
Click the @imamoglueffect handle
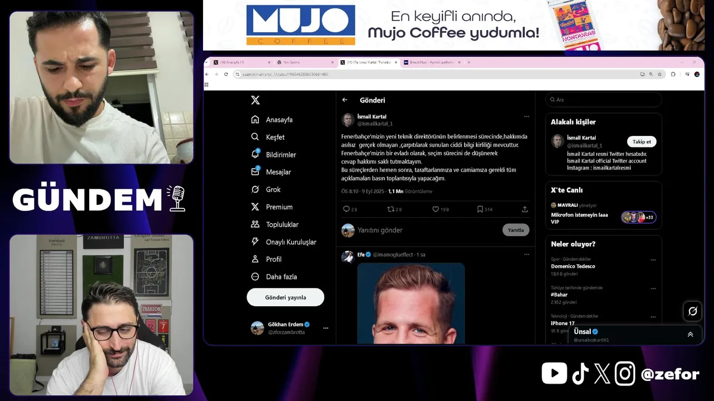click(x=393, y=255)
